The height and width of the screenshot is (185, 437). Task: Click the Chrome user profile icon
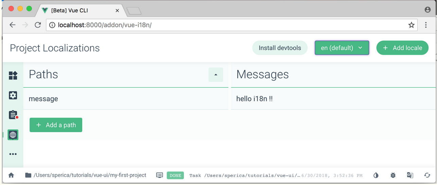(428, 10)
